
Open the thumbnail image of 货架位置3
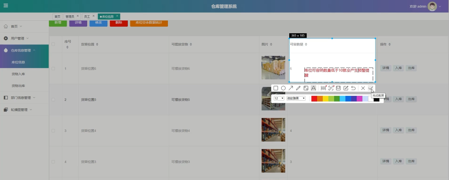coord(273,161)
